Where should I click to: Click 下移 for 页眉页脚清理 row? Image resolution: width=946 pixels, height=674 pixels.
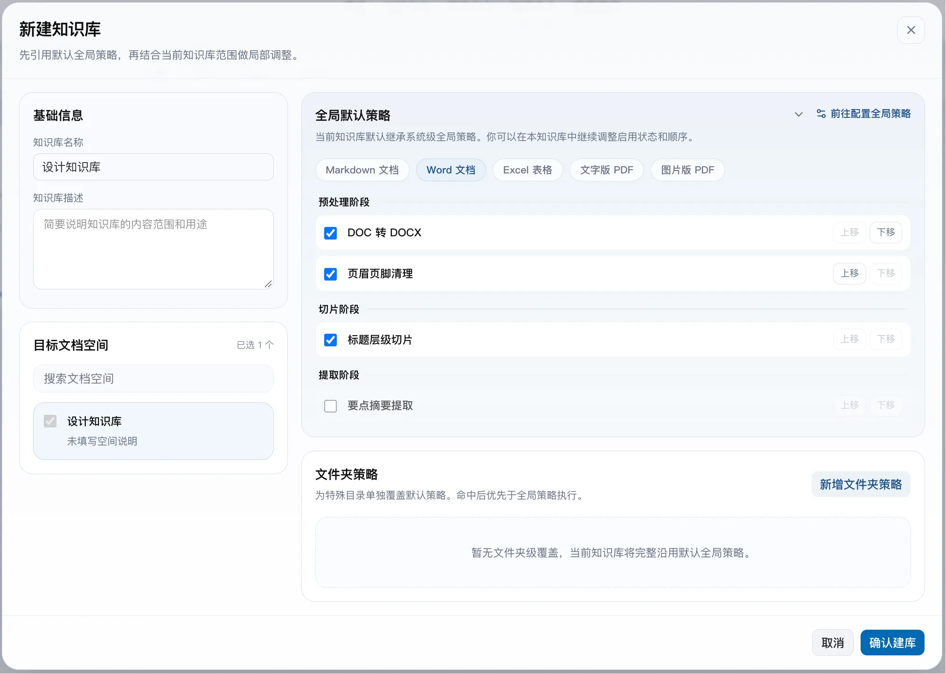click(x=886, y=274)
